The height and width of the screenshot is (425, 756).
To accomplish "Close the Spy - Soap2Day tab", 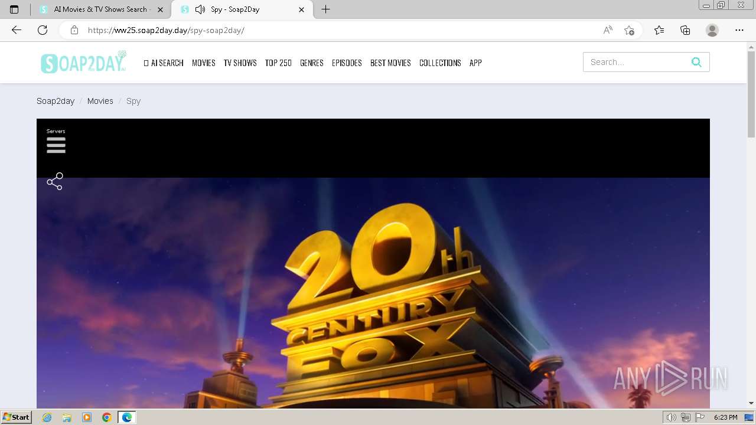I will (x=302, y=9).
